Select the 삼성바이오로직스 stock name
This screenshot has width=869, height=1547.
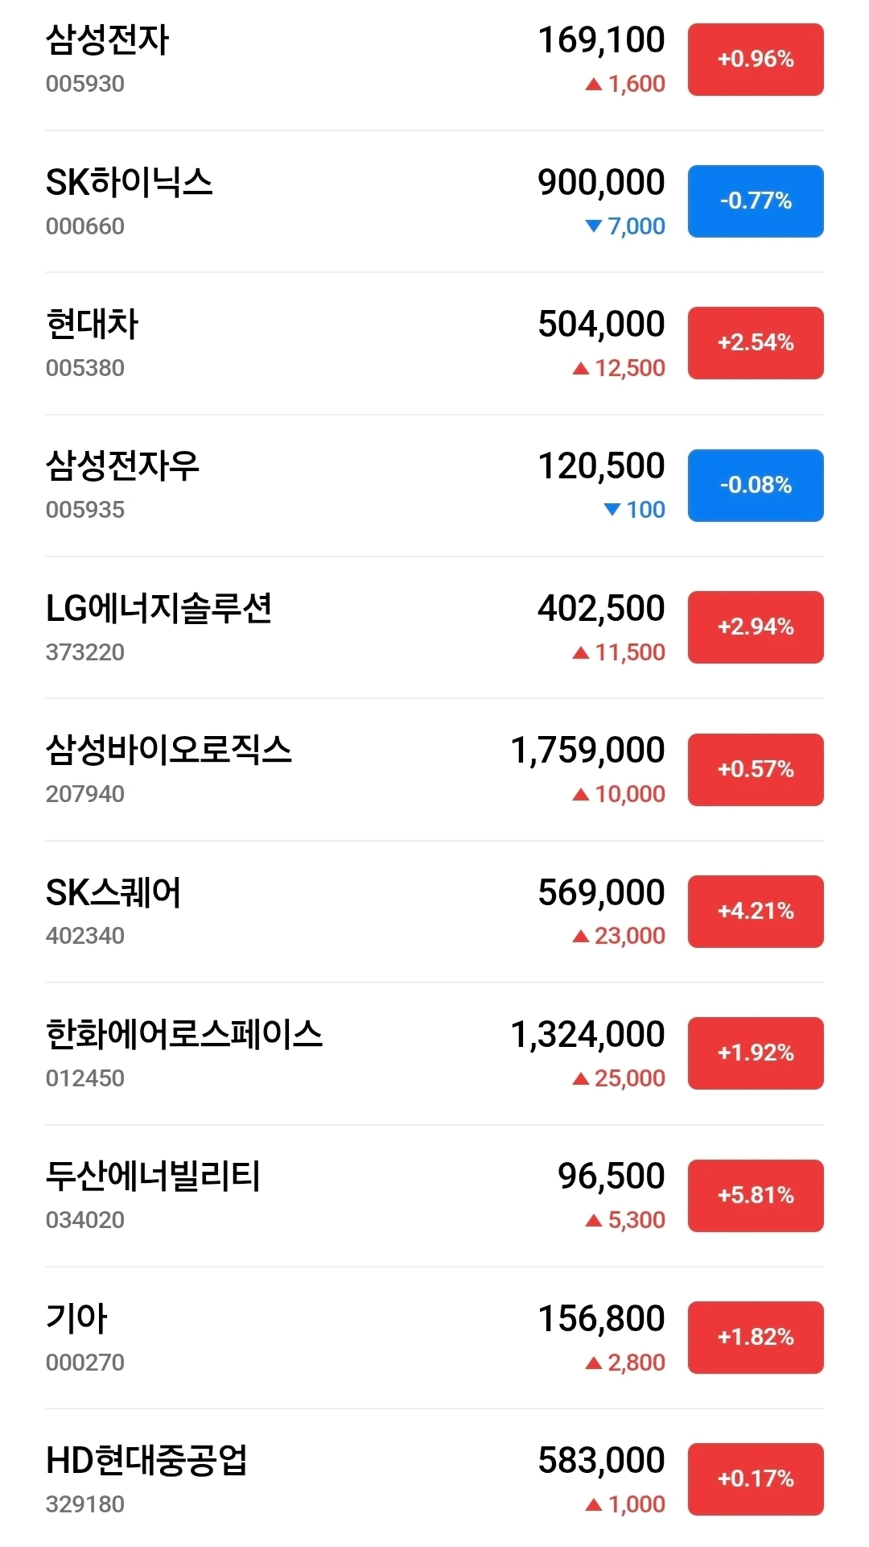coord(168,751)
